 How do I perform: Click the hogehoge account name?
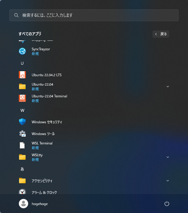[x=40, y=204]
